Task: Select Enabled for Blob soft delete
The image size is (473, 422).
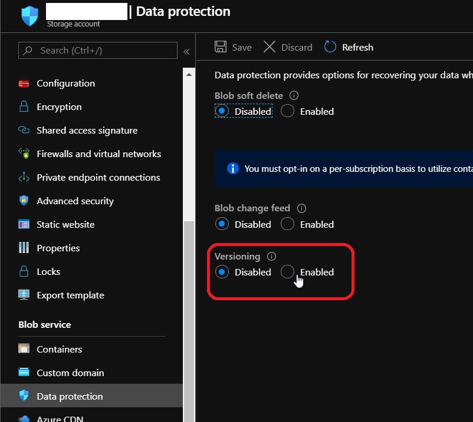Action: point(287,111)
